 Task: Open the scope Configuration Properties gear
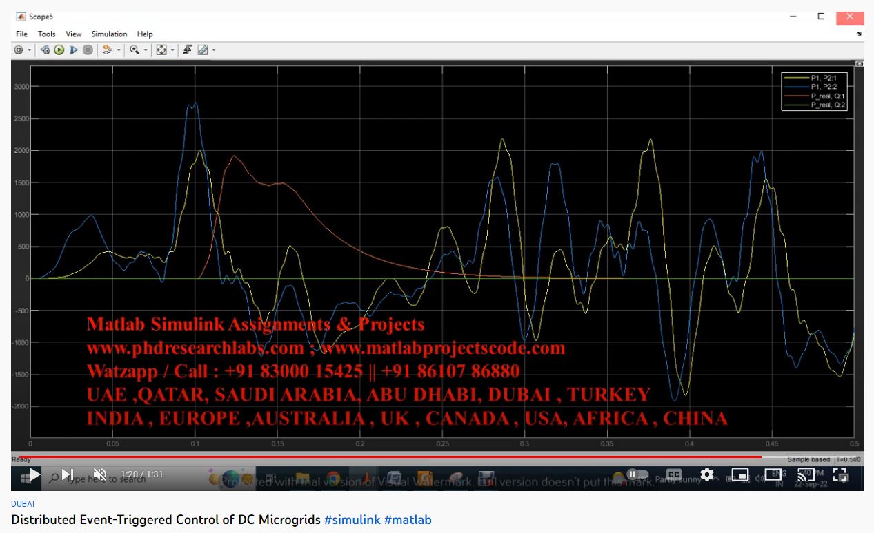pyautogui.click(x=19, y=50)
